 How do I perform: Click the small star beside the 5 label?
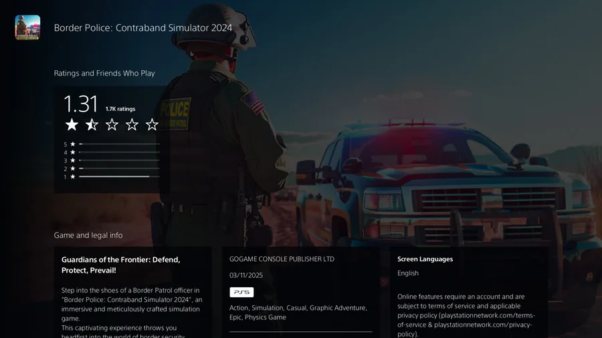click(x=72, y=144)
